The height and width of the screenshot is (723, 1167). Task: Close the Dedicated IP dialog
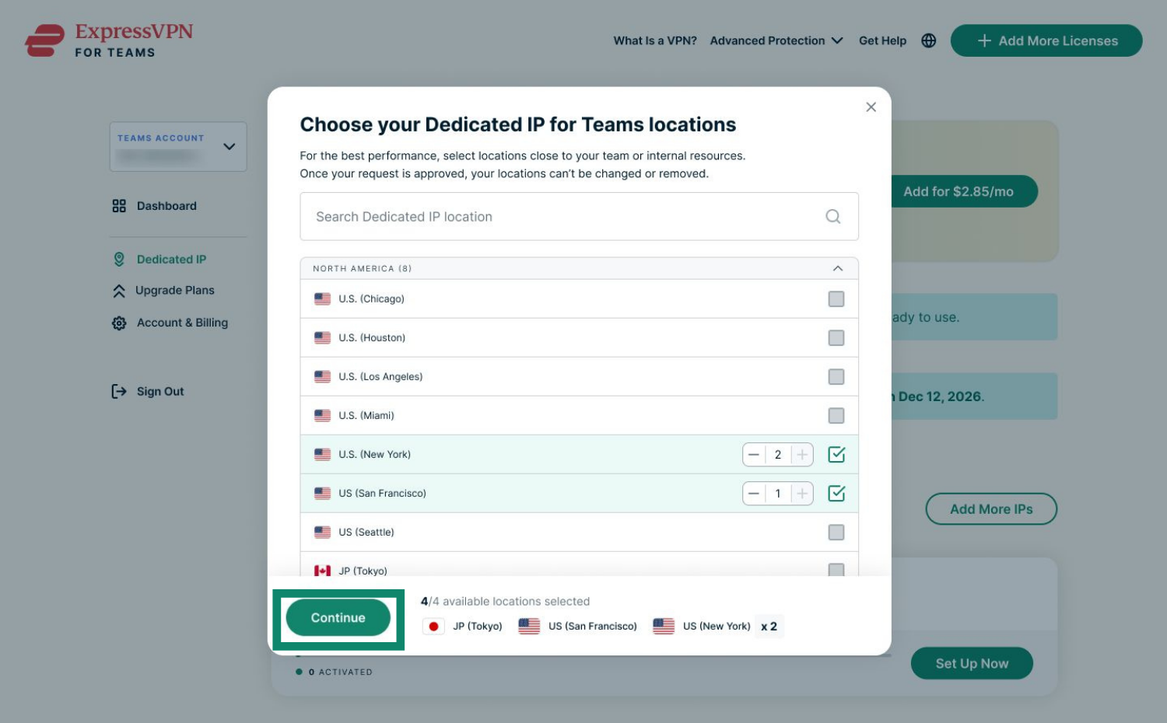click(871, 107)
